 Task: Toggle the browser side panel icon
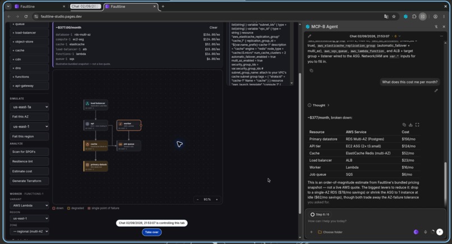coord(423,17)
